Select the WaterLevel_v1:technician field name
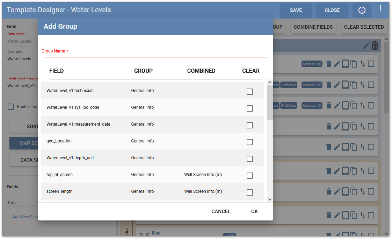Viewport: 392px width, 239px height. point(70,91)
